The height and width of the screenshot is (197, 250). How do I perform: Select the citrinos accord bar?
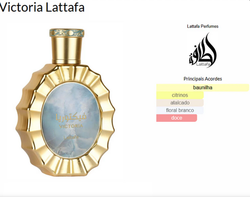tap(180, 95)
